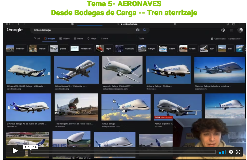Filter images by the minecraft chip

tap(82, 48)
